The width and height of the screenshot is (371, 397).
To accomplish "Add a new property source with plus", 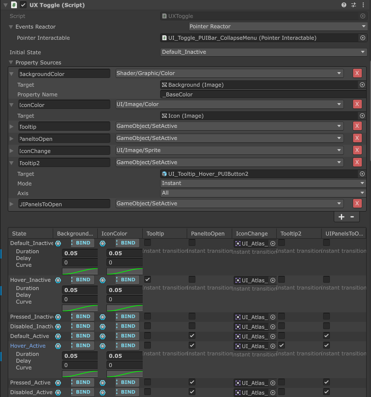I will click(x=341, y=217).
